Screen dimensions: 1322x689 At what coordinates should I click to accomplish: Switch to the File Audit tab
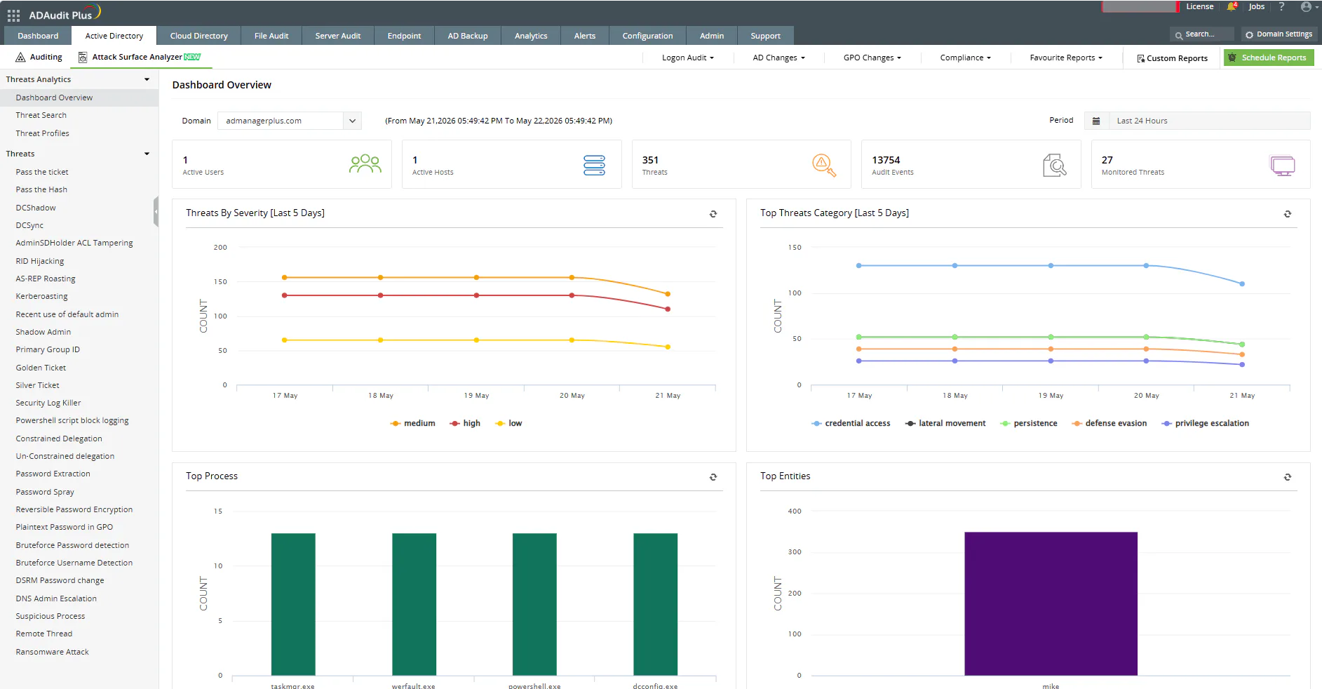pyautogui.click(x=271, y=36)
